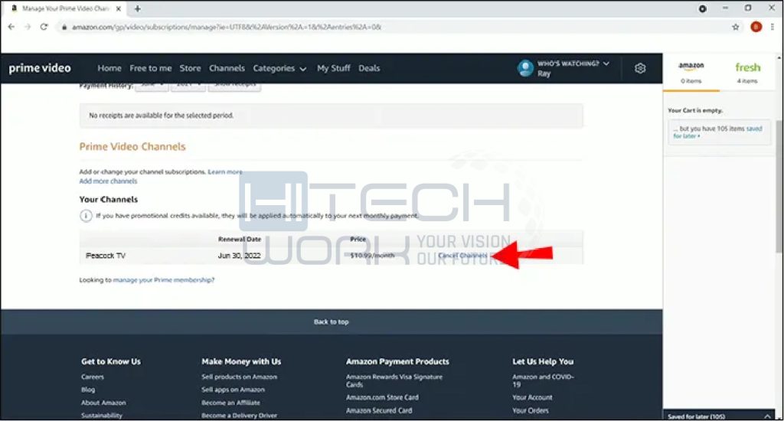Open My Stuff
784x421 pixels.
(334, 68)
